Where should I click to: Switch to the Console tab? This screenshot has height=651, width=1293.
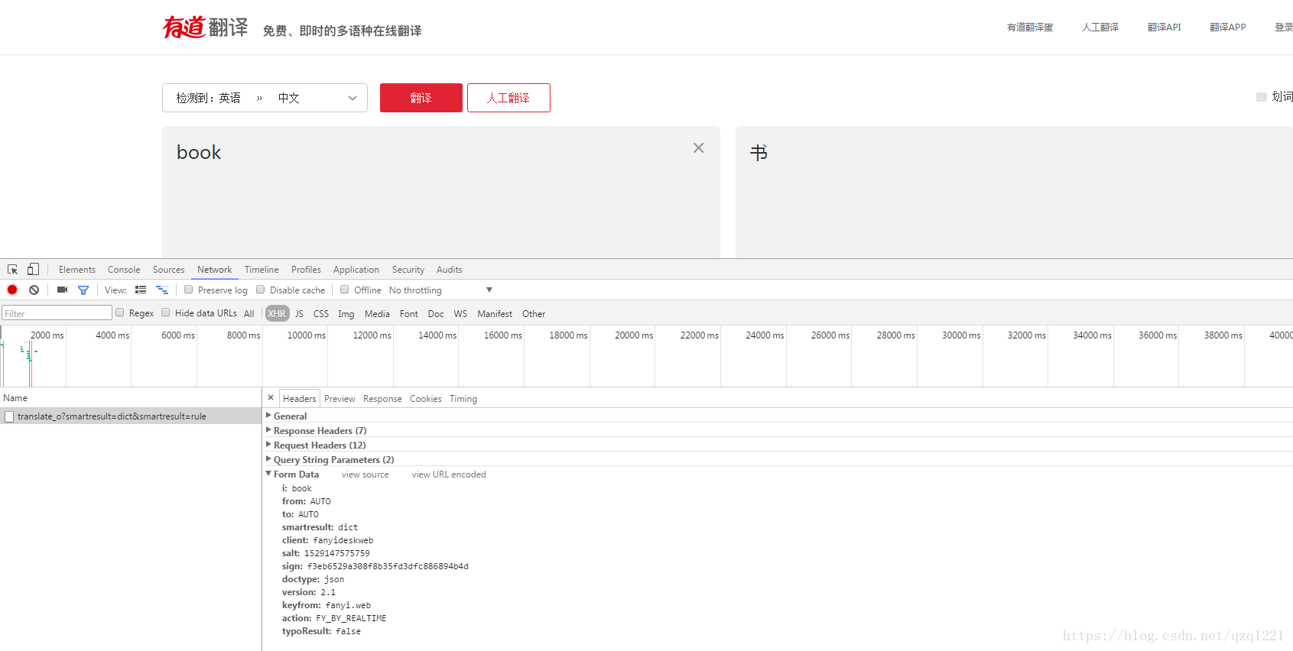pos(124,270)
